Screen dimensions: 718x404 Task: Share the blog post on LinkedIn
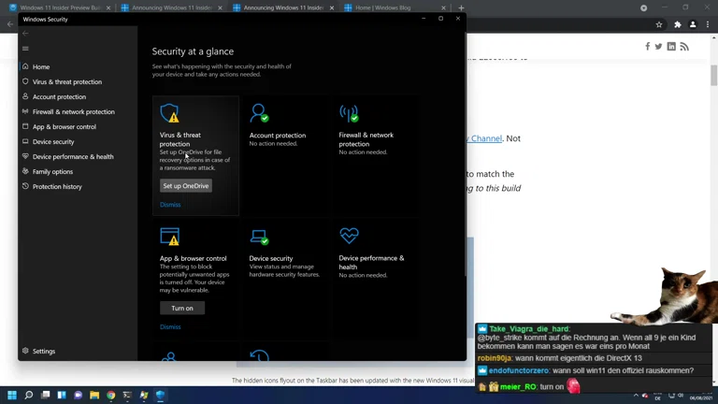(x=671, y=46)
